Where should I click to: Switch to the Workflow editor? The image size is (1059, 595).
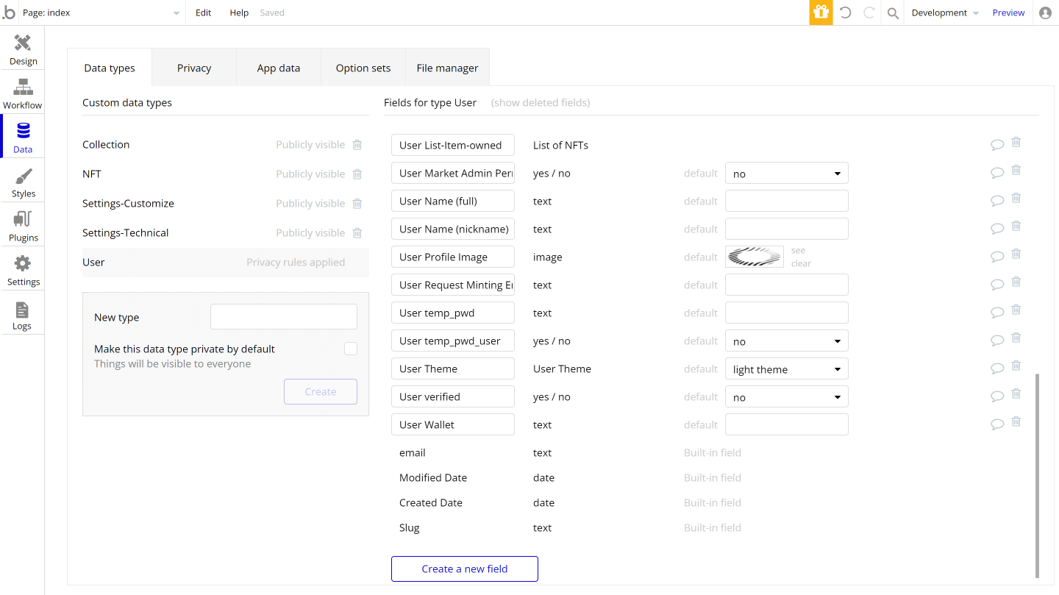(22, 92)
